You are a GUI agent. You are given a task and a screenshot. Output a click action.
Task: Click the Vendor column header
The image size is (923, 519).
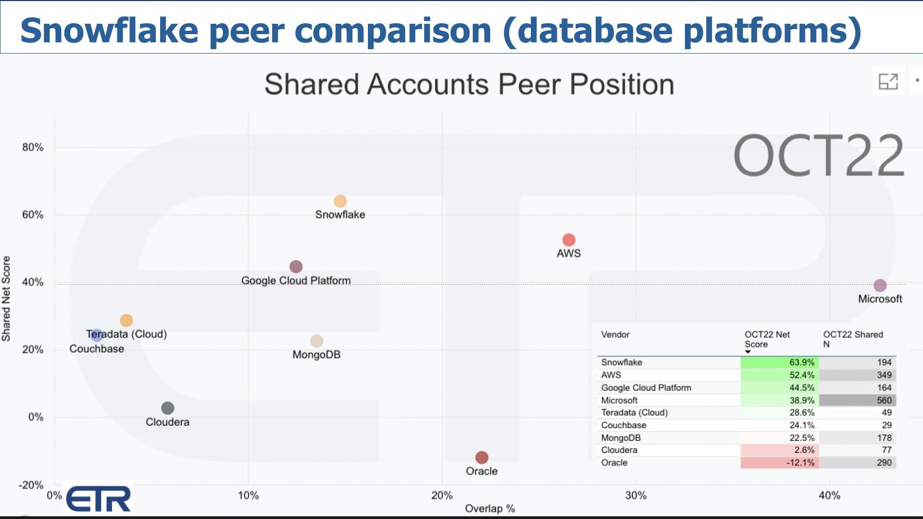click(615, 334)
